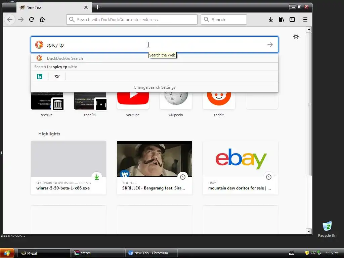Open the Recycle Bin desktop icon

[x=327, y=229]
